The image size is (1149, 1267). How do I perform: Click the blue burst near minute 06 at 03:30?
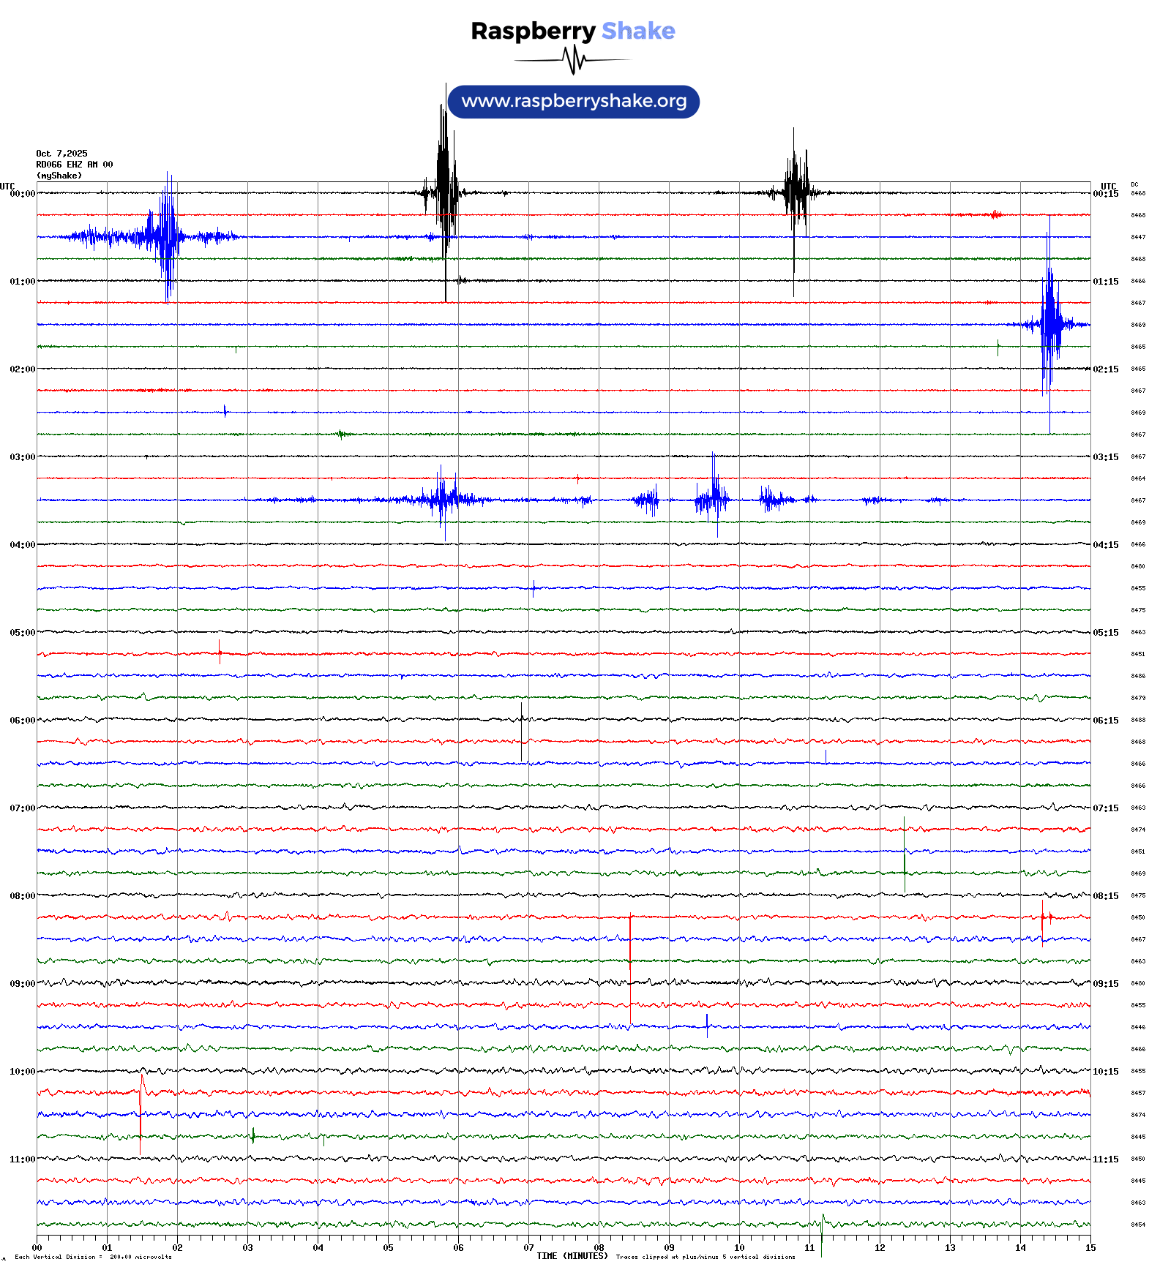pos(443,500)
